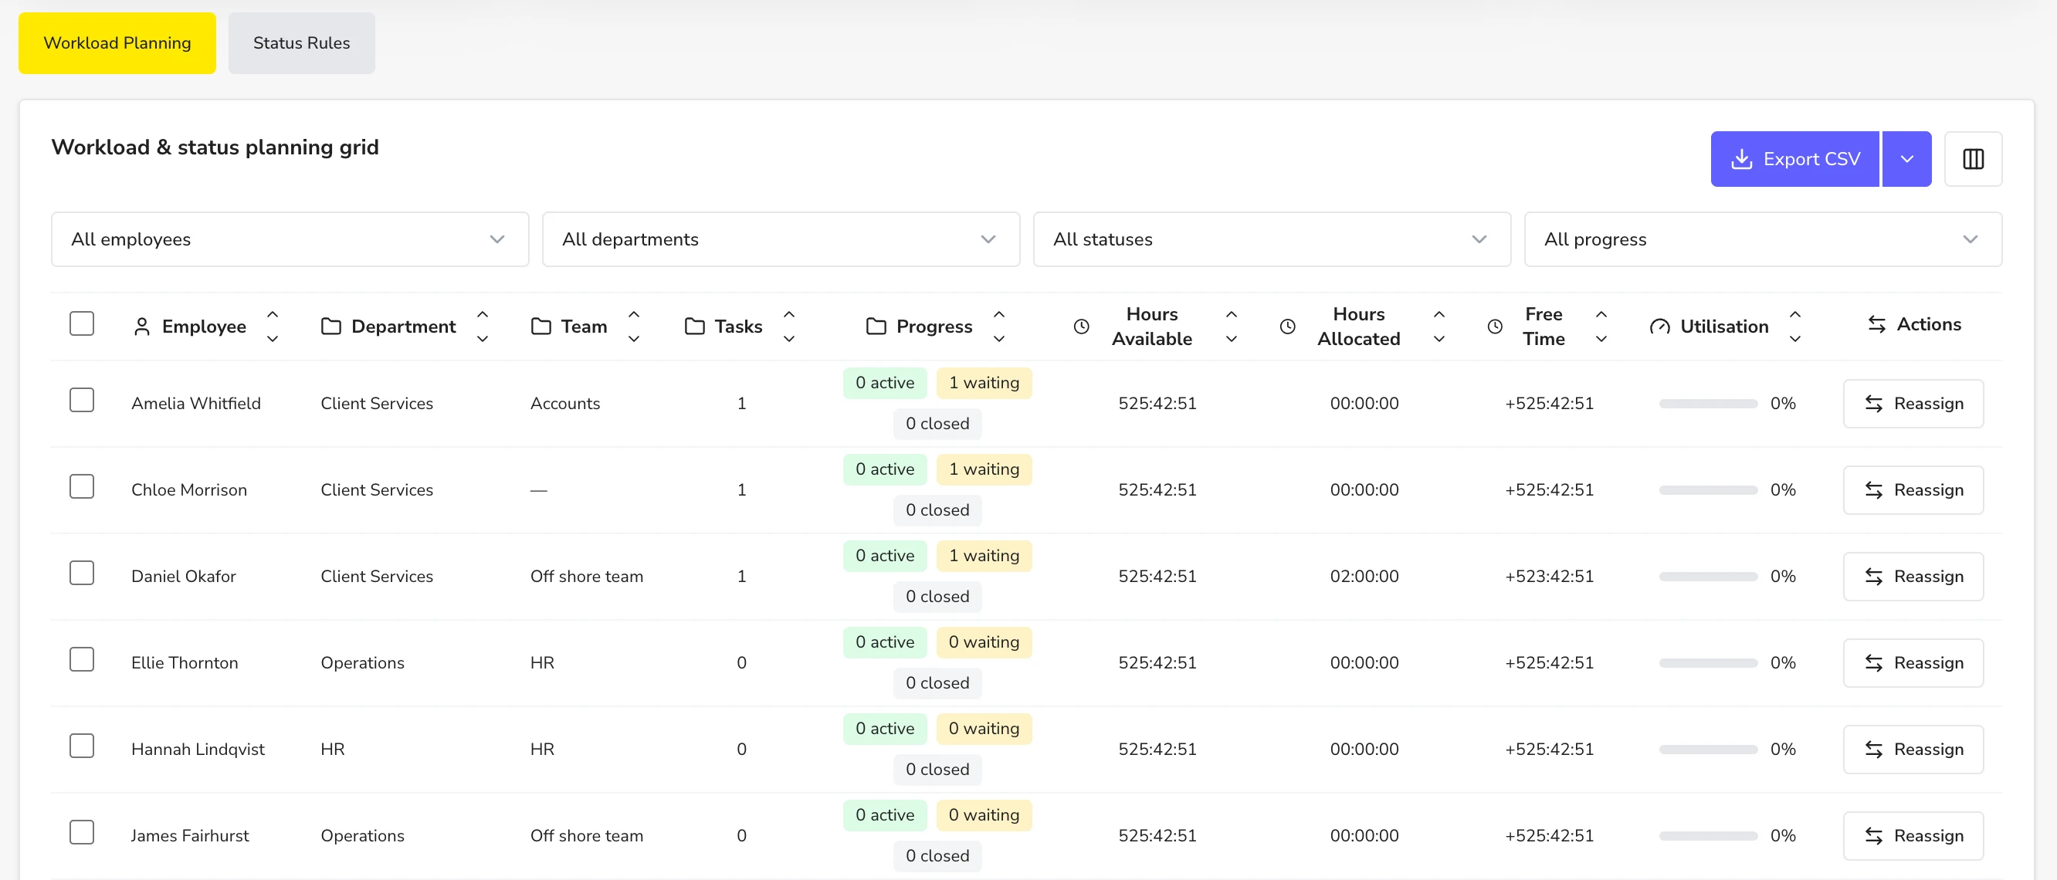The height and width of the screenshot is (880, 2057).
Task: Click the person icon beside the Employee header
Action: point(141,326)
